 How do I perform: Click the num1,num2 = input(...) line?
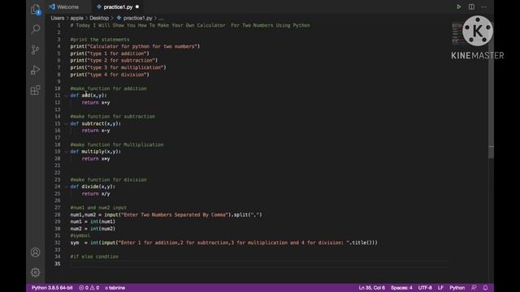(x=166, y=214)
